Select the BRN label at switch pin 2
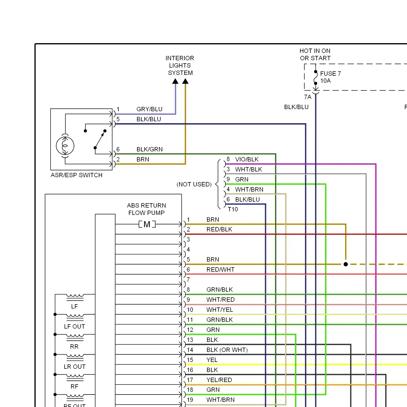Viewport: 407px width, 407px height. 143,159
